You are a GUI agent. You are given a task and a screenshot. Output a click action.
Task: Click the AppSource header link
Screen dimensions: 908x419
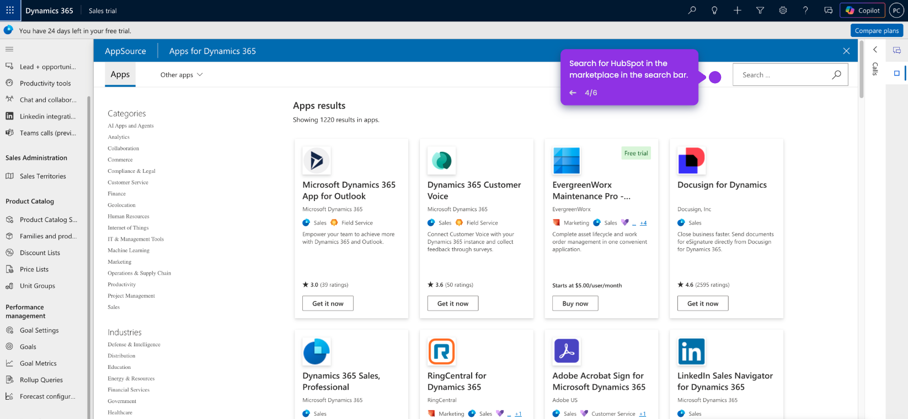click(x=126, y=51)
